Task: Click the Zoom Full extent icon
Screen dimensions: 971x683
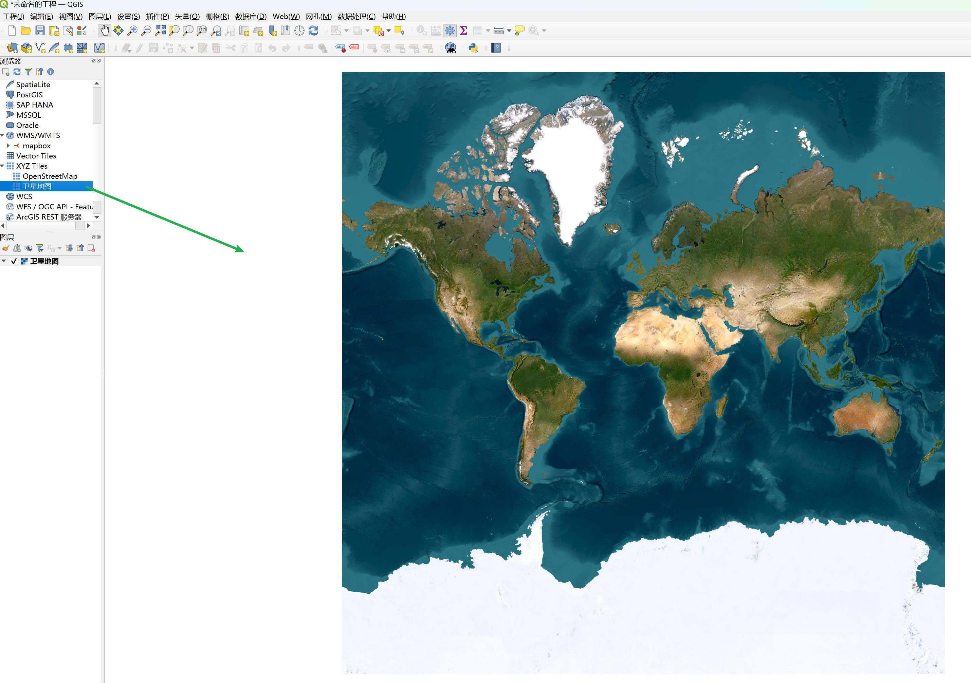Action: pyautogui.click(x=160, y=31)
